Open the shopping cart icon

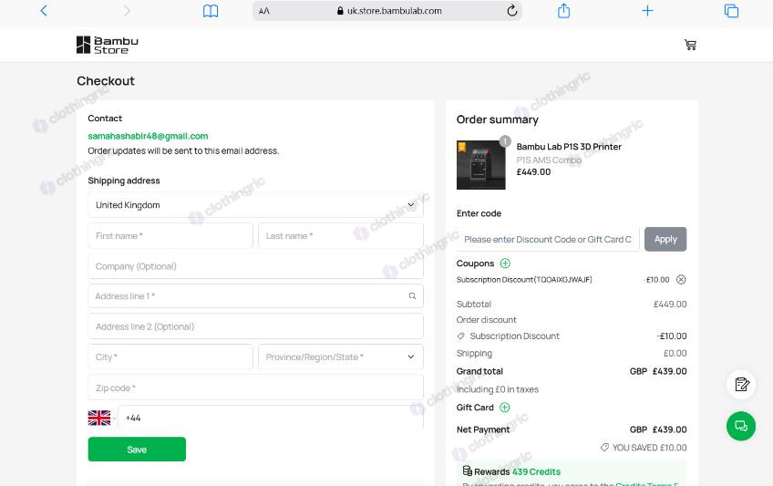tap(690, 45)
